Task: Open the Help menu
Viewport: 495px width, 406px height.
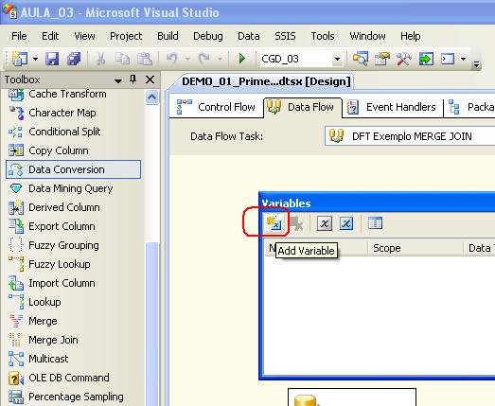Action: coord(410,36)
